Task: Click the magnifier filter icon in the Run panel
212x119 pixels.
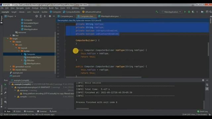Action: pos(5,102)
